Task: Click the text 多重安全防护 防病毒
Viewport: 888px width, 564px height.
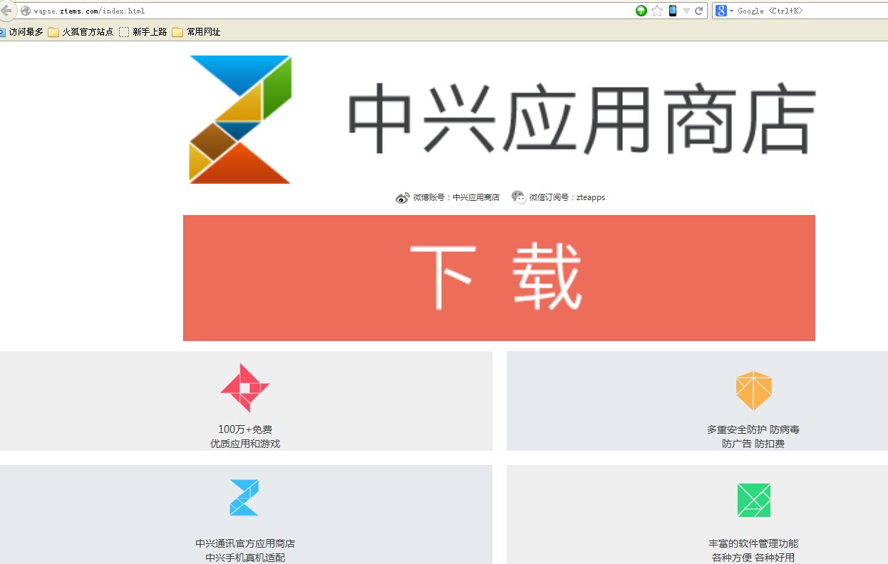Action: click(753, 429)
